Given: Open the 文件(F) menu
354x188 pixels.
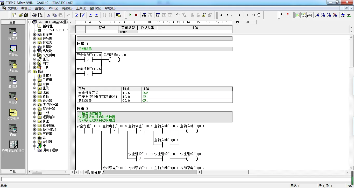Looking at the screenshot, I should pos(12,8).
